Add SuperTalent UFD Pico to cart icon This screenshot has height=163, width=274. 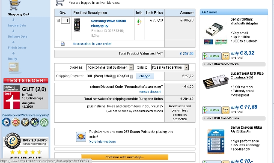(226, 110)
